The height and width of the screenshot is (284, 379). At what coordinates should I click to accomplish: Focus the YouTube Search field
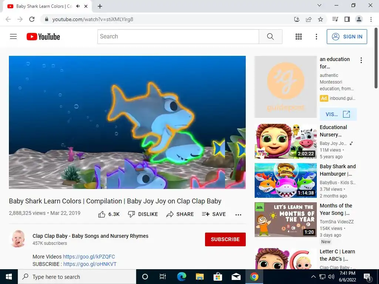[x=178, y=37]
